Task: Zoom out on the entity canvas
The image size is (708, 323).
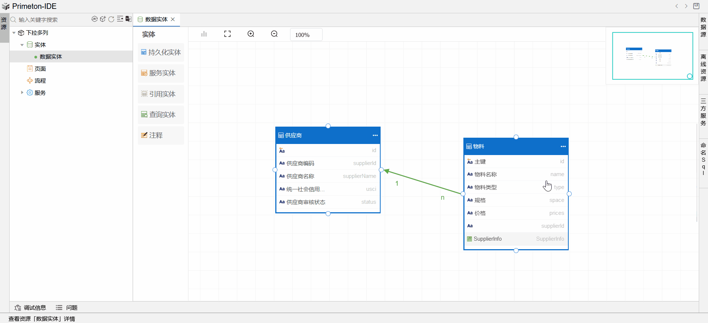Action: click(274, 34)
